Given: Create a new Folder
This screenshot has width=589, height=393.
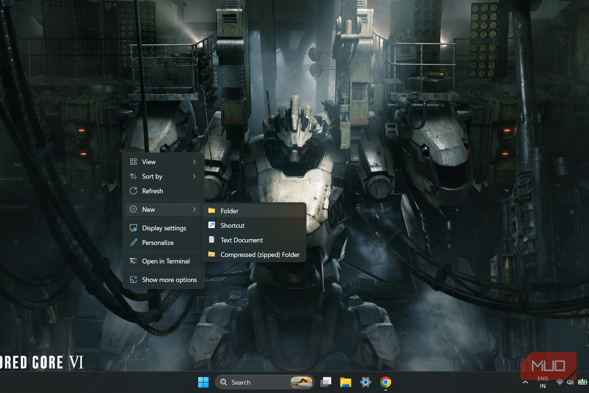Looking at the screenshot, I should pyautogui.click(x=255, y=211).
